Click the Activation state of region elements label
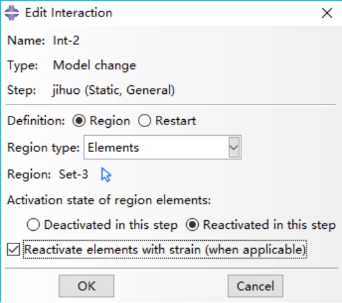This screenshot has width=342, height=303. tap(109, 200)
